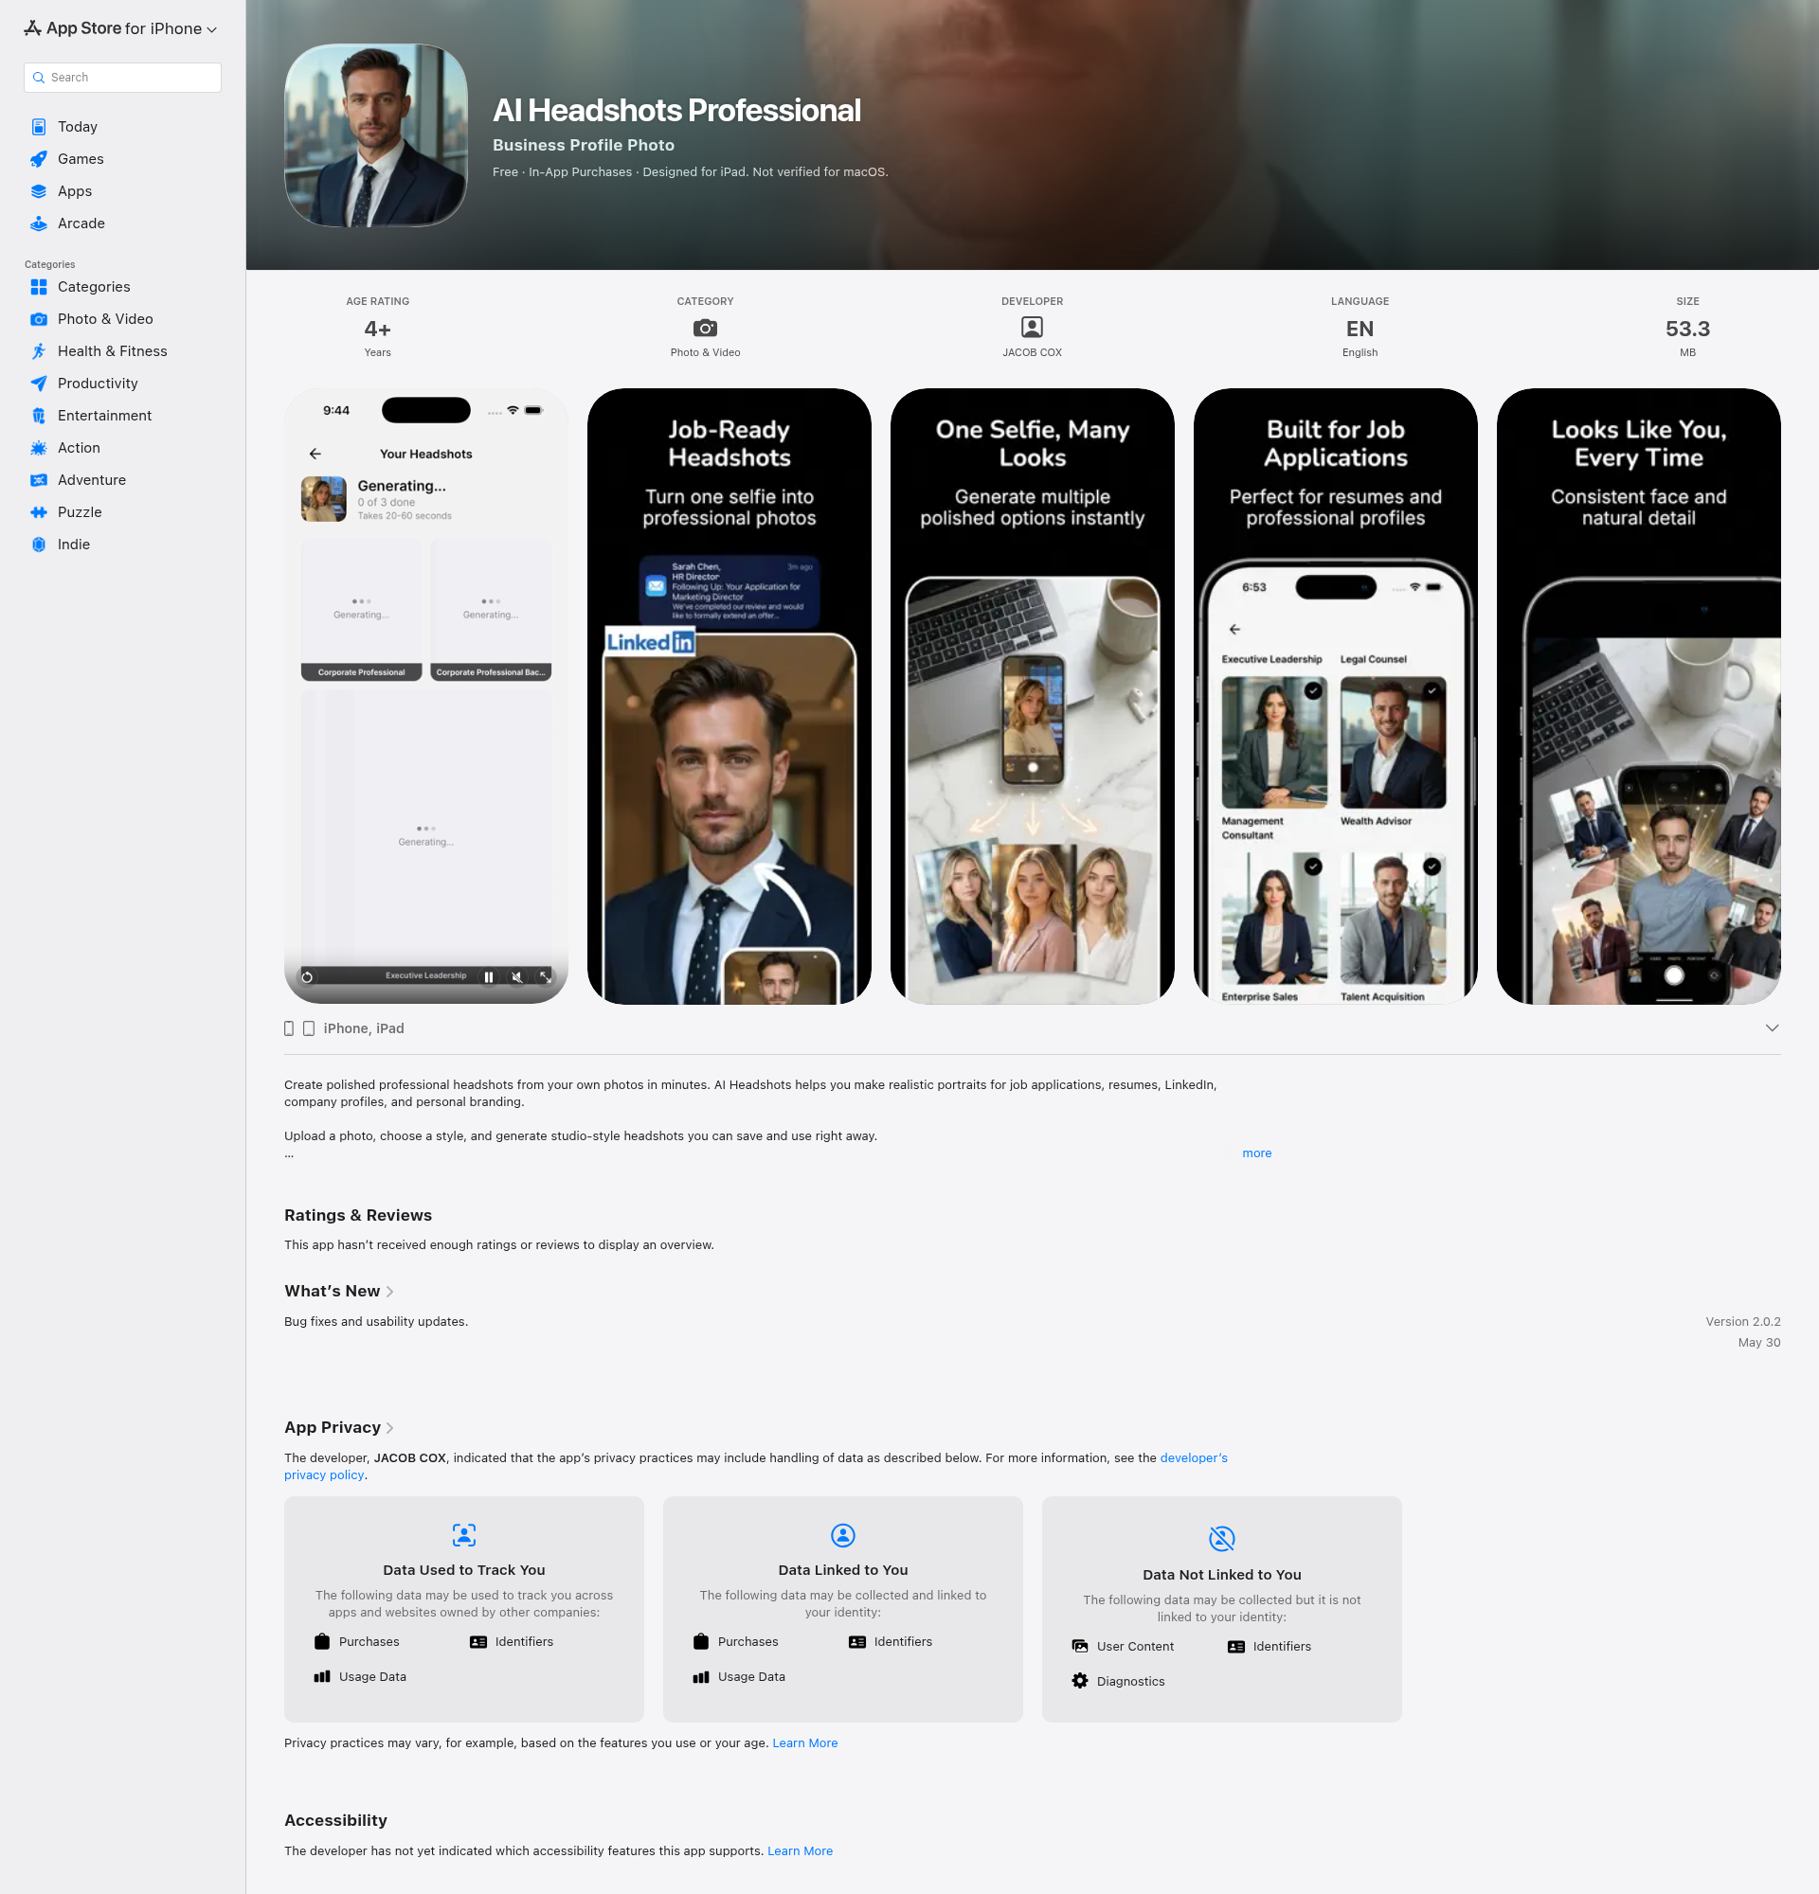Click the Ratings & Reviews heading

pyautogui.click(x=358, y=1216)
